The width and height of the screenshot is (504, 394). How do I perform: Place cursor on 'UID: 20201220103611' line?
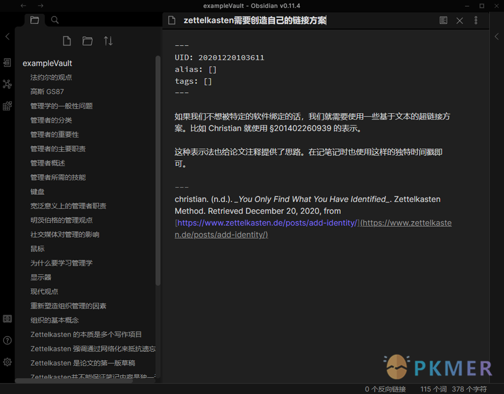[x=220, y=58]
